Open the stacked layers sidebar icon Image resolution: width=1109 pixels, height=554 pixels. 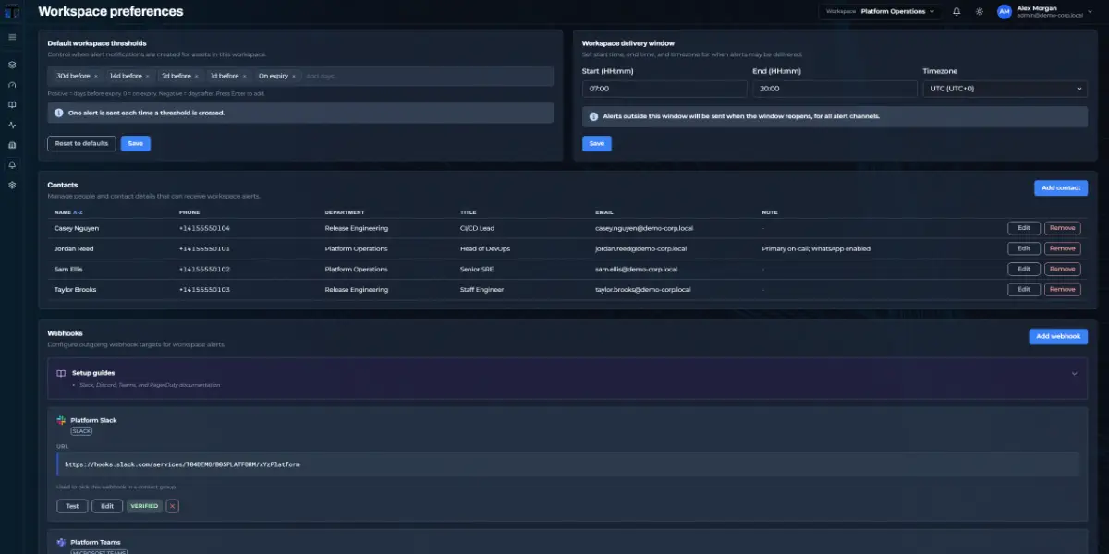click(12, 65)
